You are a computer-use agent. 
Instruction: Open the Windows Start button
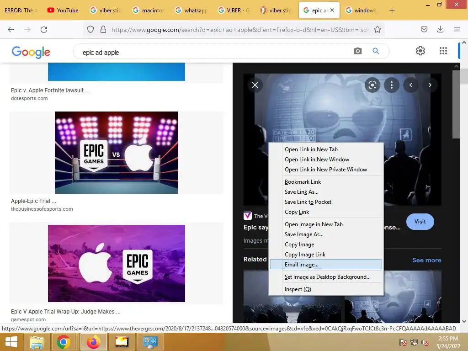pos(11,342)
